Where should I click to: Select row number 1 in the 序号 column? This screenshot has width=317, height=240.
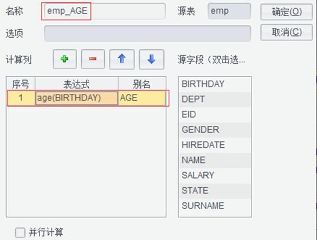click(21, 98)
